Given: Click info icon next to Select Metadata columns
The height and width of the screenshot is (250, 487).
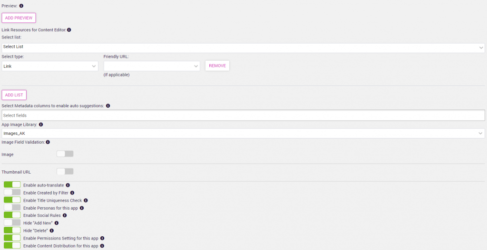Looking at the screenshot, I should [108, 106].
